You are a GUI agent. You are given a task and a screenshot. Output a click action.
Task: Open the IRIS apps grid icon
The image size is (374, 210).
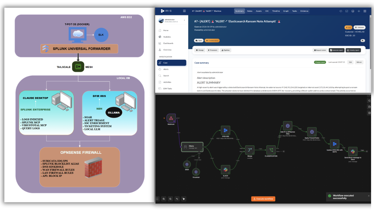[365, 11]
